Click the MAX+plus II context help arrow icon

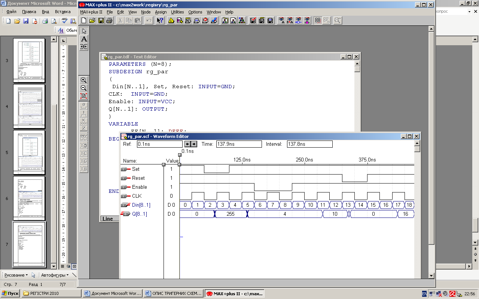click(x=160, y=21)
